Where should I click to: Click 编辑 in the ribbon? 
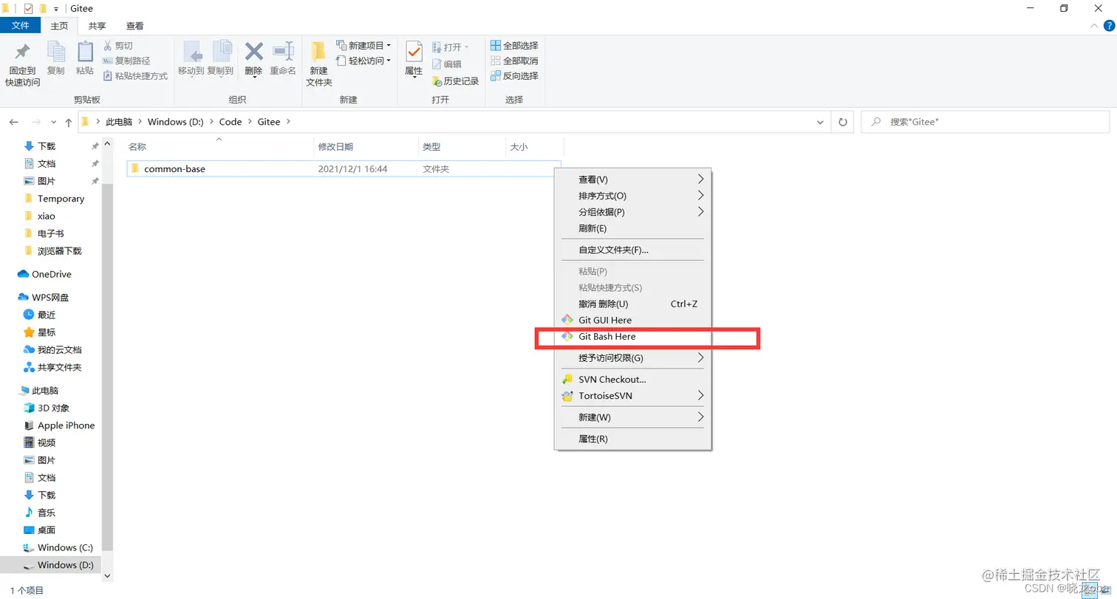click(447, 64)
